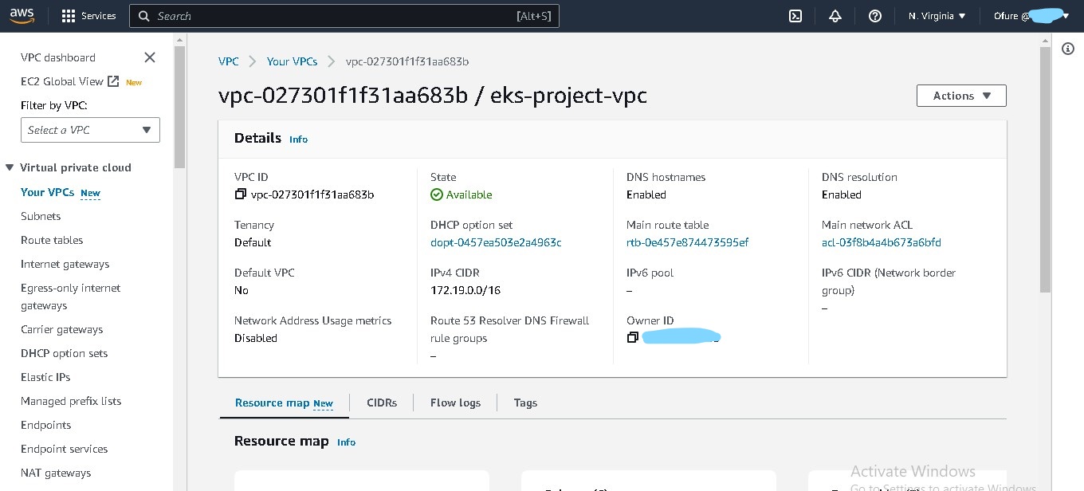Click the IPv4 CIDR value 172.19.0.0/16
This screenshot has width=1084, height=491.
465,290
